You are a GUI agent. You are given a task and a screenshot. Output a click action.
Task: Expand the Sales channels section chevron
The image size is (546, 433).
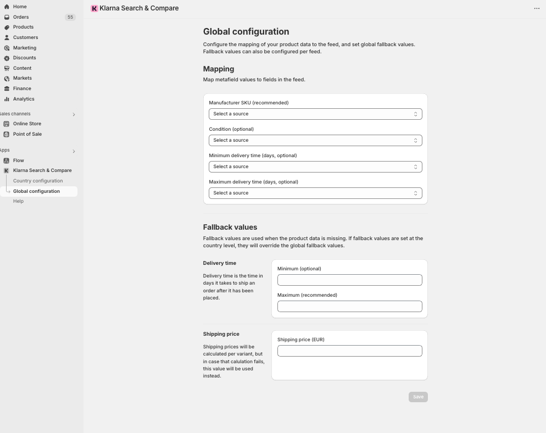coord(74,114)
